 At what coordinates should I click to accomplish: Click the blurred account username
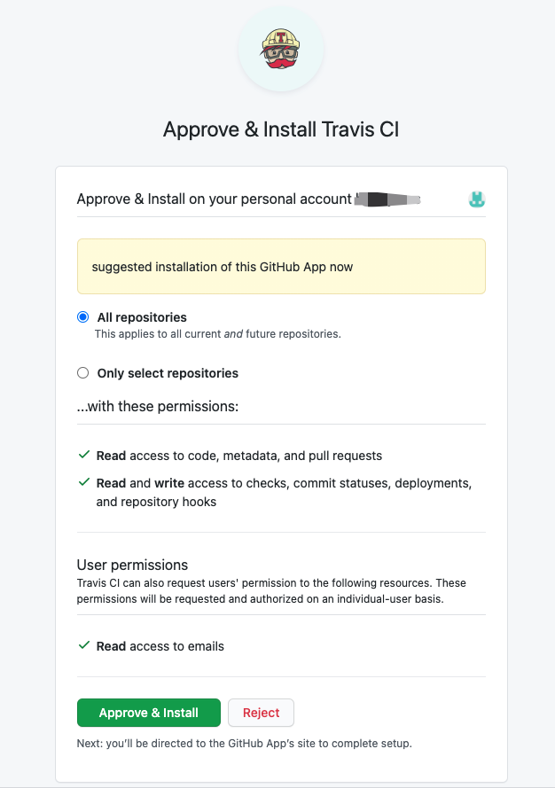[387, 199]
